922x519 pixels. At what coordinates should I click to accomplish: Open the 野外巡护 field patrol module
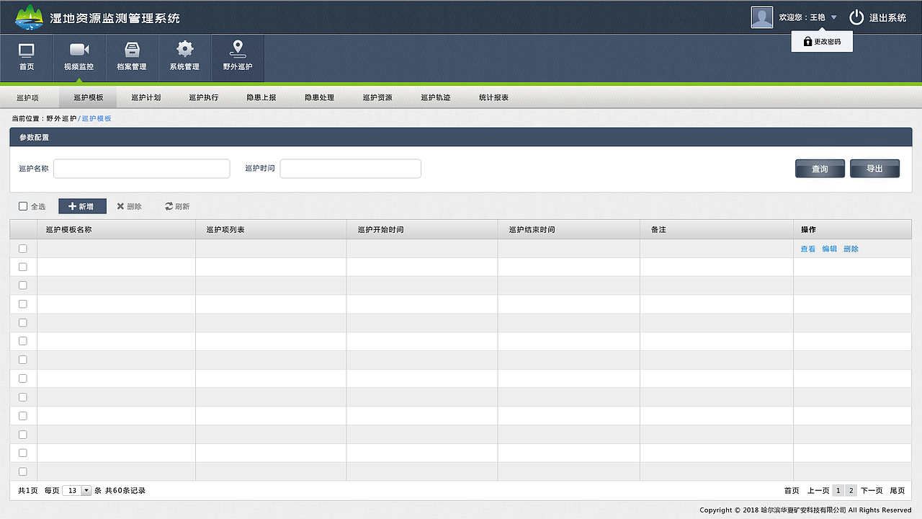point(238,58)
